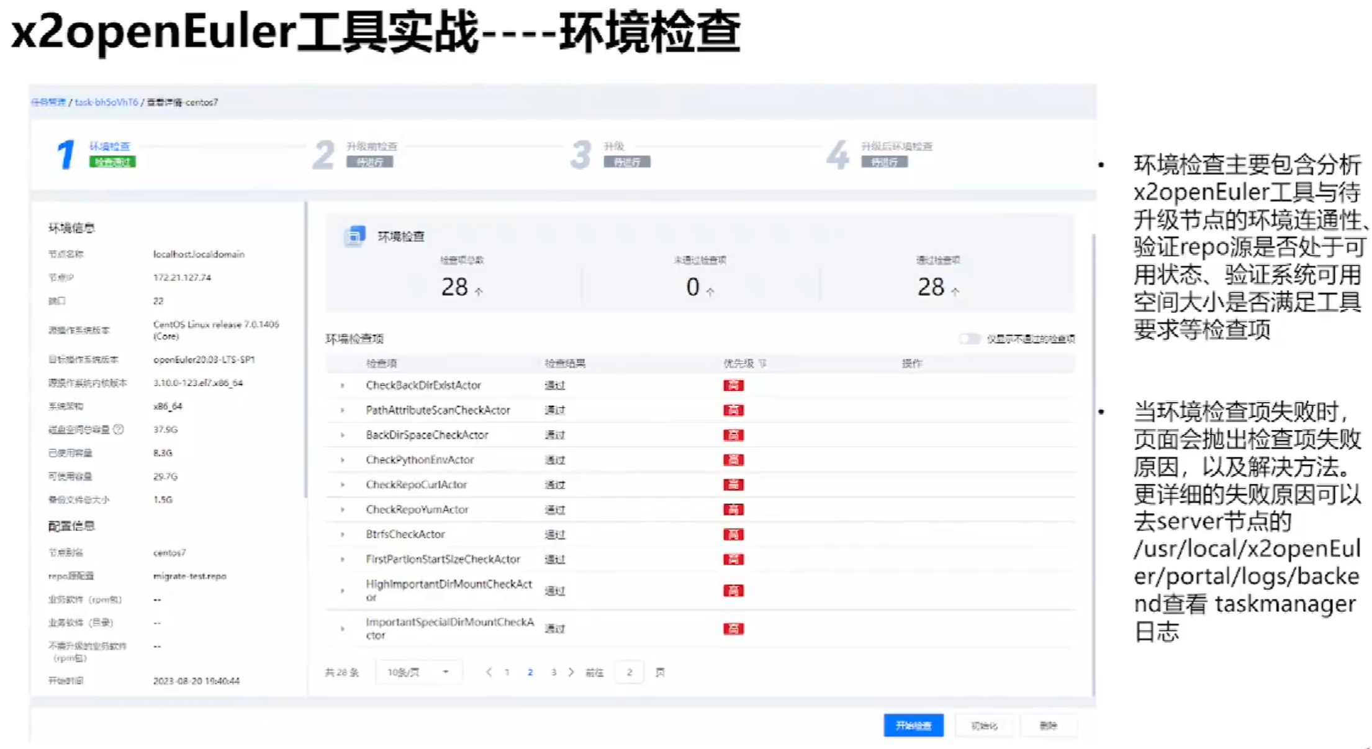This screenshot has width=1372, height=749.
Task: Click red priority badge for ImportantSpecialDirMountCheckActor
Action: (733, 629)
